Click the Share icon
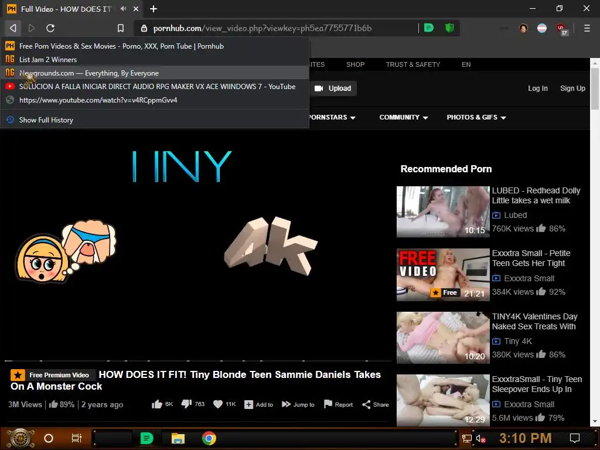600x450 pixels. [366, 404]
